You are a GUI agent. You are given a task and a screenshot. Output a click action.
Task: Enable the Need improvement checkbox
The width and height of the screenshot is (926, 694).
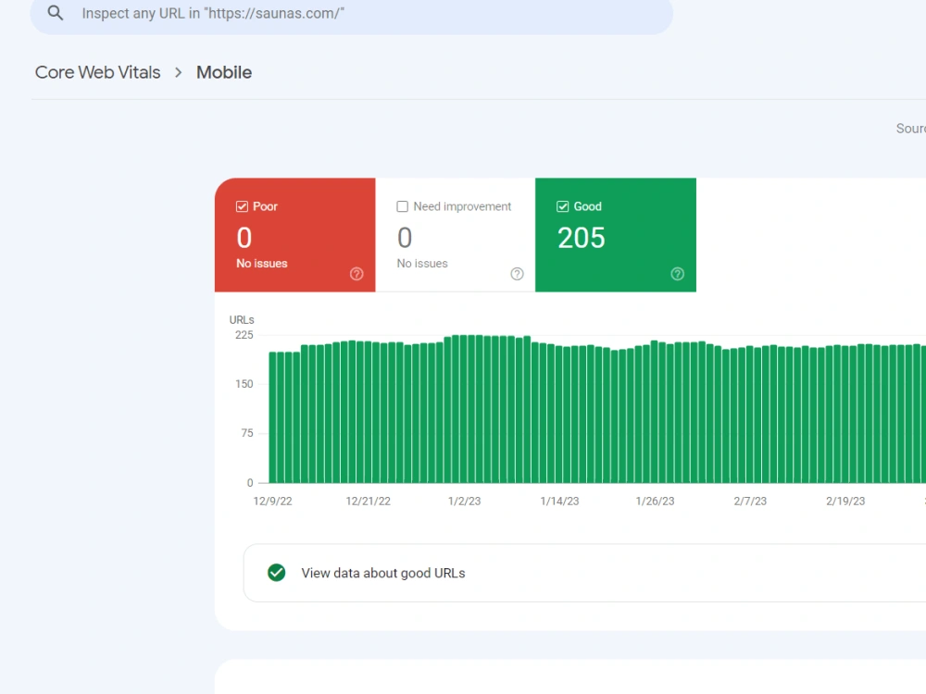pos(402,206)
